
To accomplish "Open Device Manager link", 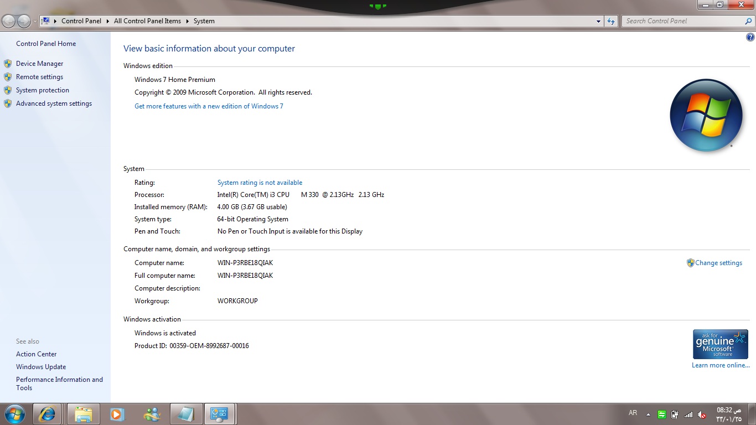I will tap(40, 64).
